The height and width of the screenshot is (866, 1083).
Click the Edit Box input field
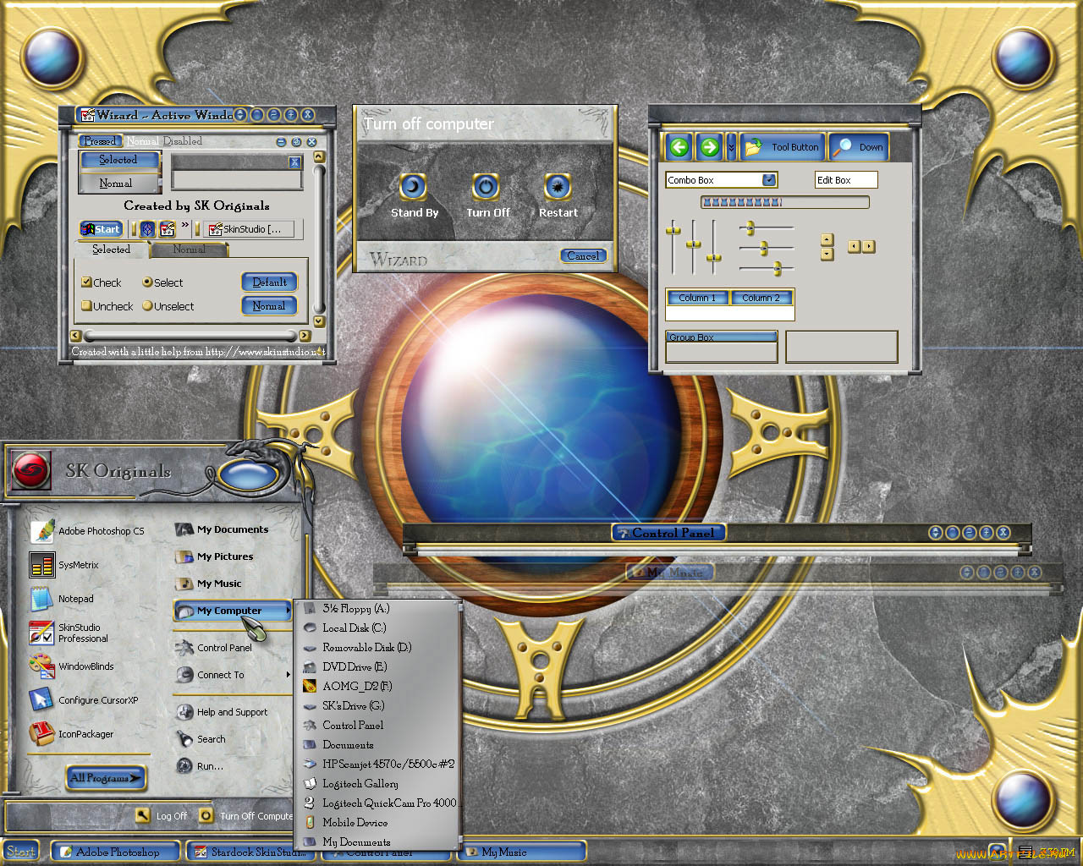(x=846, y=179)
